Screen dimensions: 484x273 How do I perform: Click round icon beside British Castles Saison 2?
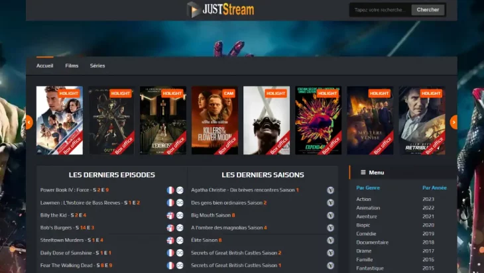pos(331,253)
